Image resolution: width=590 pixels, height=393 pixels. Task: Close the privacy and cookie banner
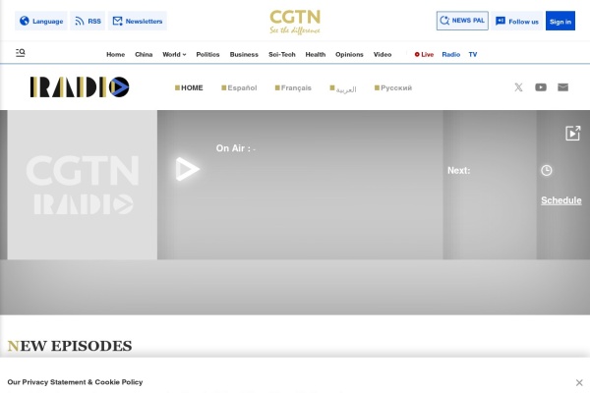click(x=579, y=382)
